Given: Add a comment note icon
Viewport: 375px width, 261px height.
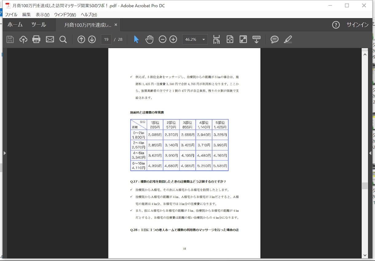Looking at the screenshot, I should tap(274, 39).
